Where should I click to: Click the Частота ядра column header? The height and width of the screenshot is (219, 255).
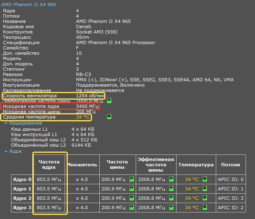point(49,165)
